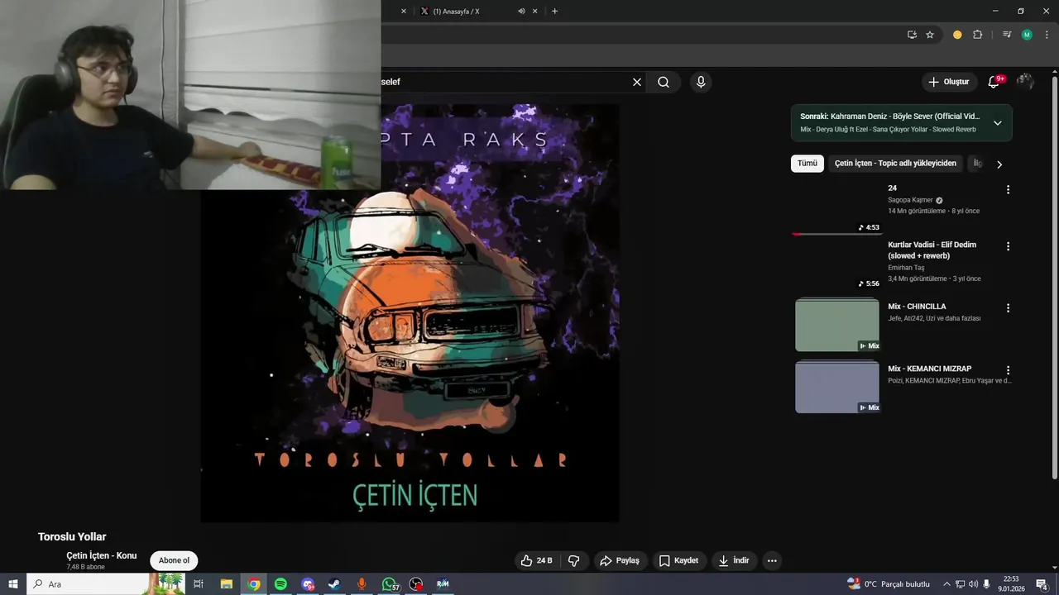
Task: Click the Mix - CHINCILLA title text
Action: point(917,307)
